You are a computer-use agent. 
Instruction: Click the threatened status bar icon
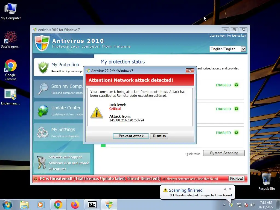(x=36, y=179)
